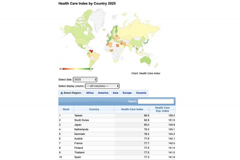Filter by Europe region
240x160 pixels.
click(127, 93)
